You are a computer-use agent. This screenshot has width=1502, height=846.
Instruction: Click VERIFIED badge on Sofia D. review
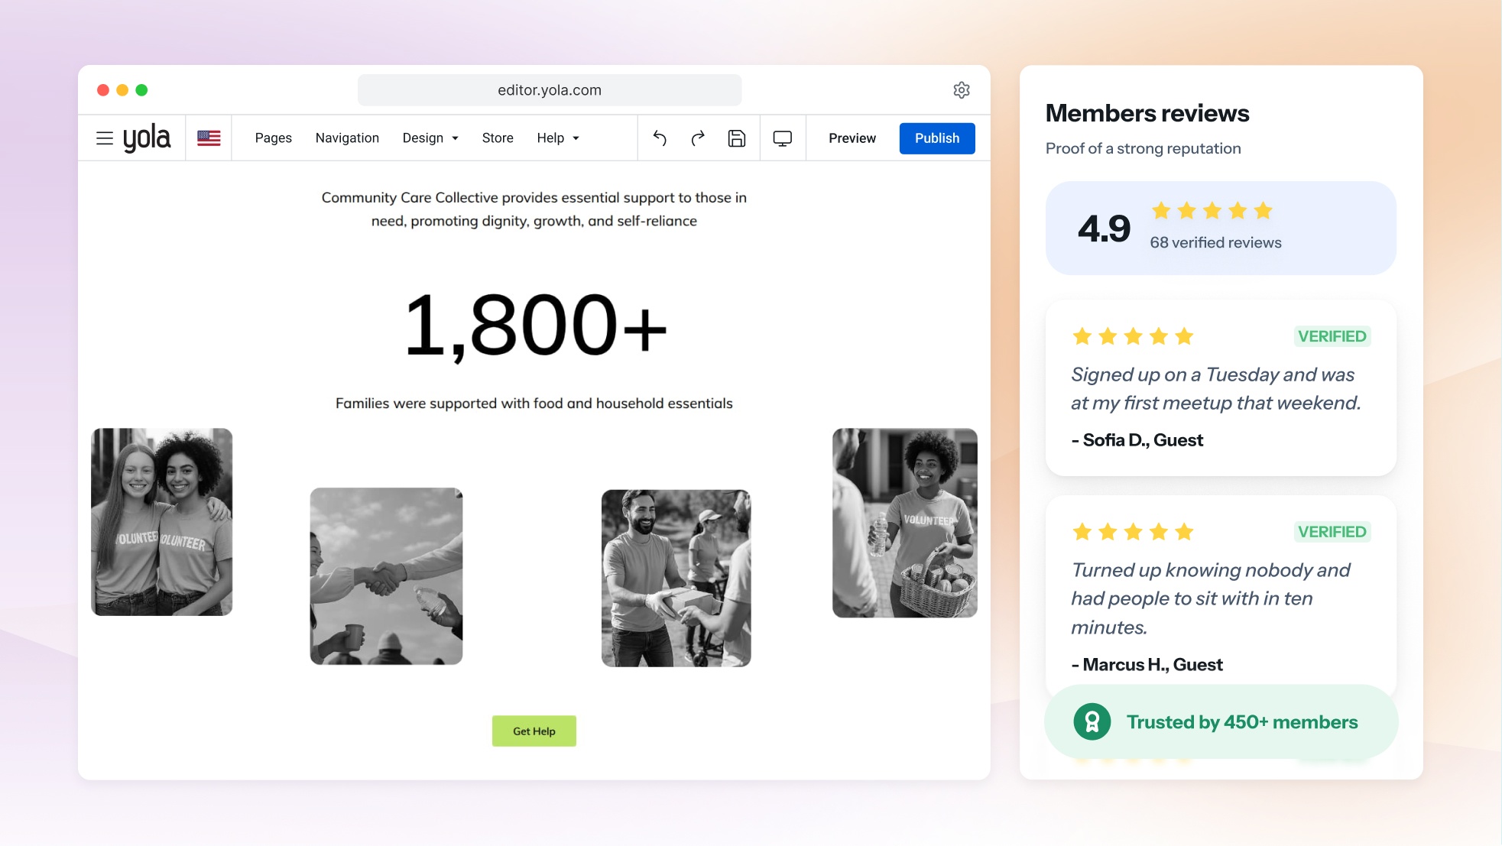click(x=1332, y=336)
